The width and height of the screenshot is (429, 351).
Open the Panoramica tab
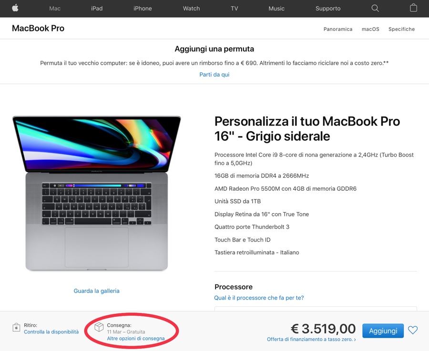tap(337, 29)
